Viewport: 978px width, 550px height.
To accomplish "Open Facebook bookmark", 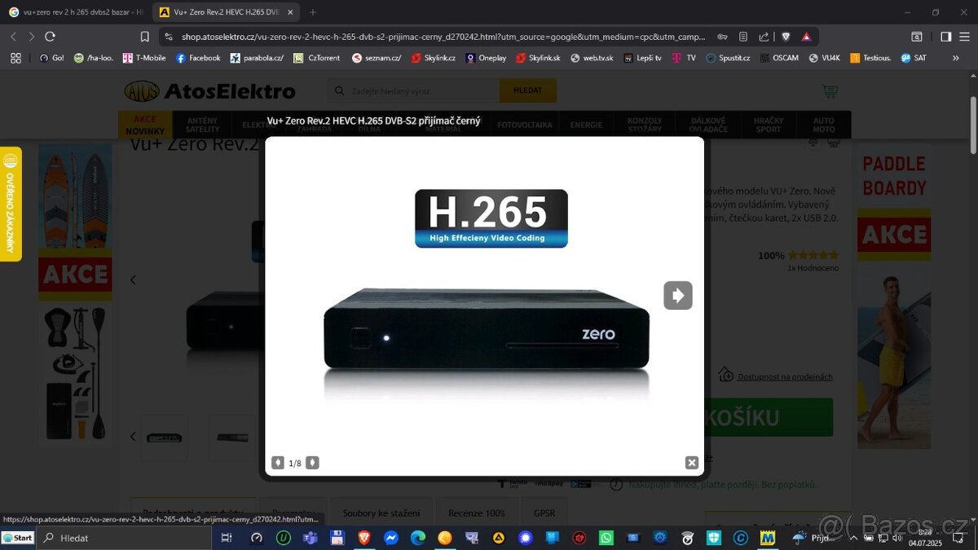I will click(x=198, y=58).
